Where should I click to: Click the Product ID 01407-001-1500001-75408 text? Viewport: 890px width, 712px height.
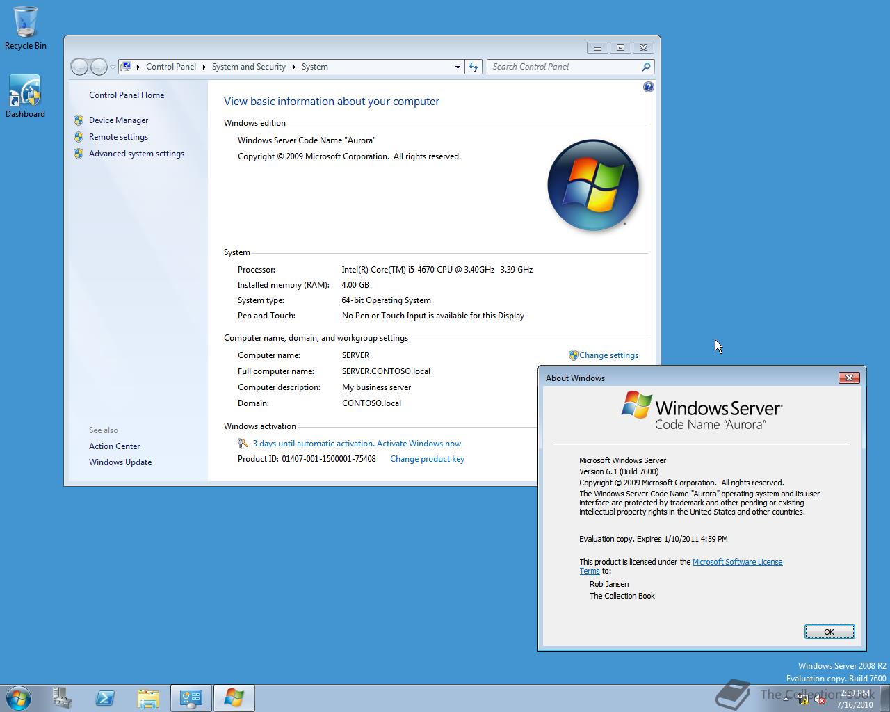307,459
